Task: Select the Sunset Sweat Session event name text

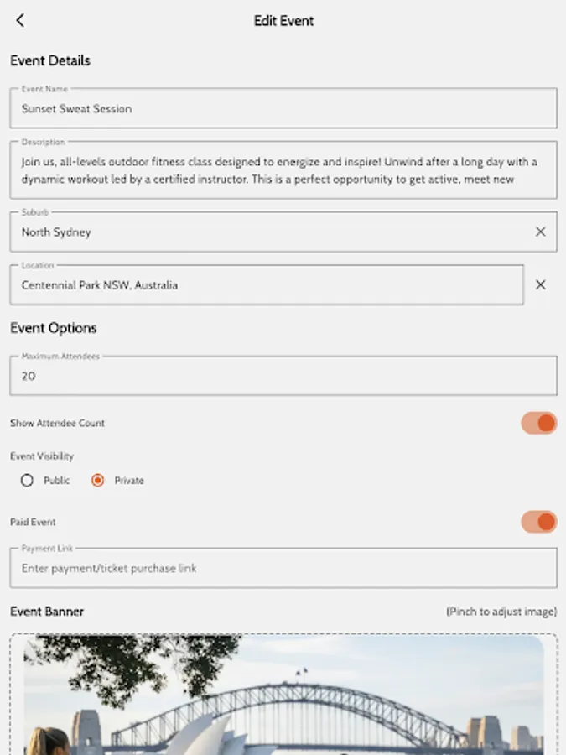Action: coord(75,108)
